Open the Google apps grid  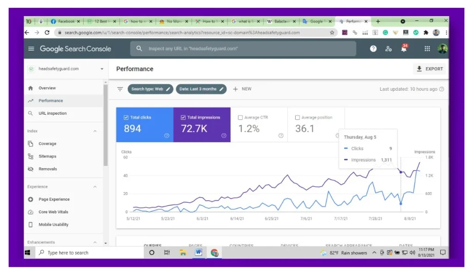tap(427, 49)
